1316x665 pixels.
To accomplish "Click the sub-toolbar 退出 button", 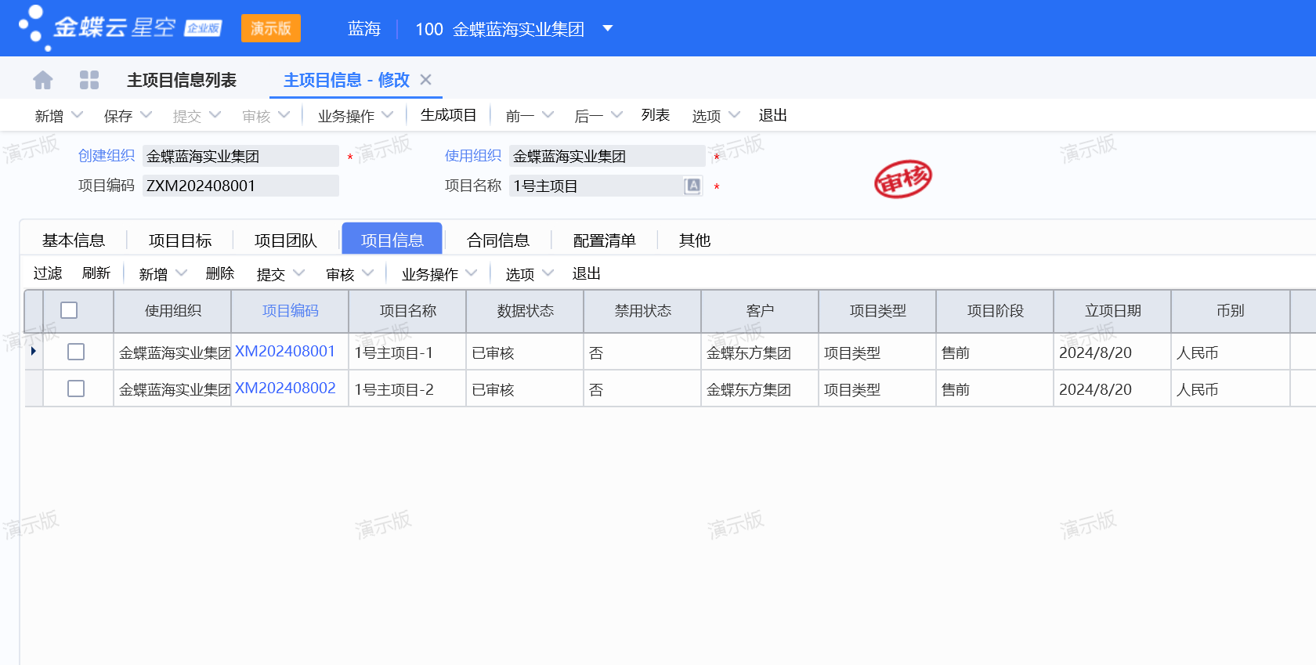I will tap(587, 273).
